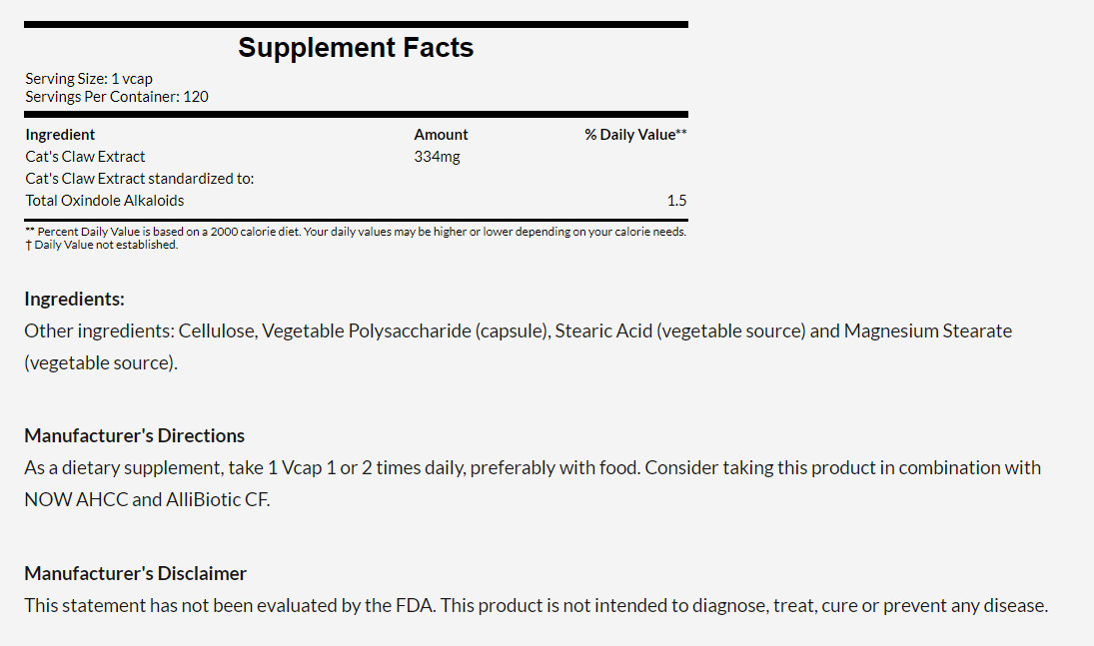1094x646 pixels.
Task: Click the FDA disclaimer statement text
Action: [x=536, y=605]
